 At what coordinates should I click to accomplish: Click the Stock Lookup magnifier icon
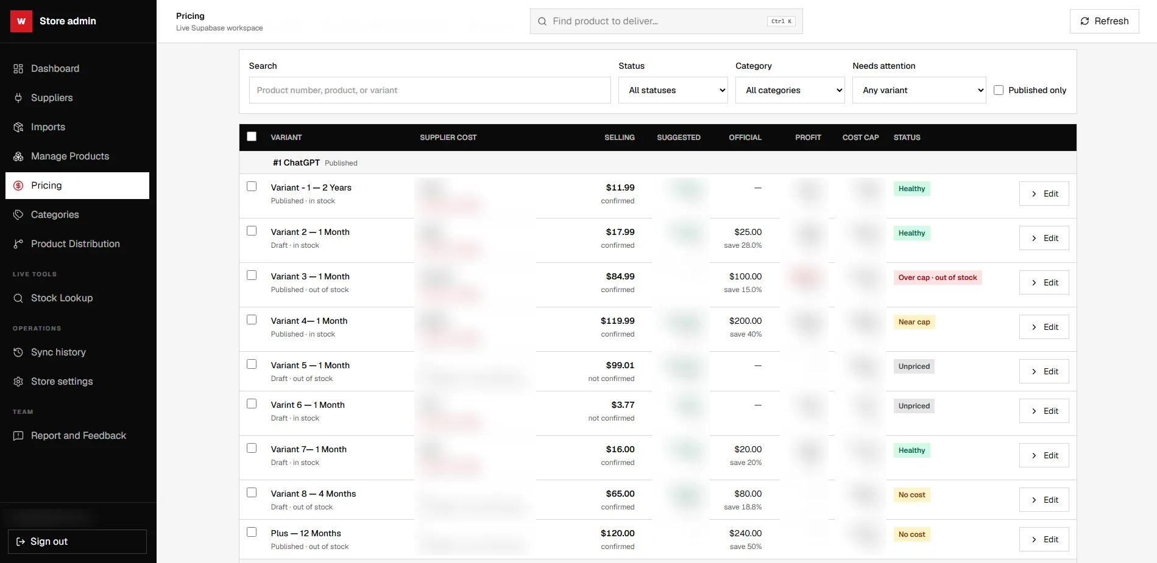coord(18,298)
